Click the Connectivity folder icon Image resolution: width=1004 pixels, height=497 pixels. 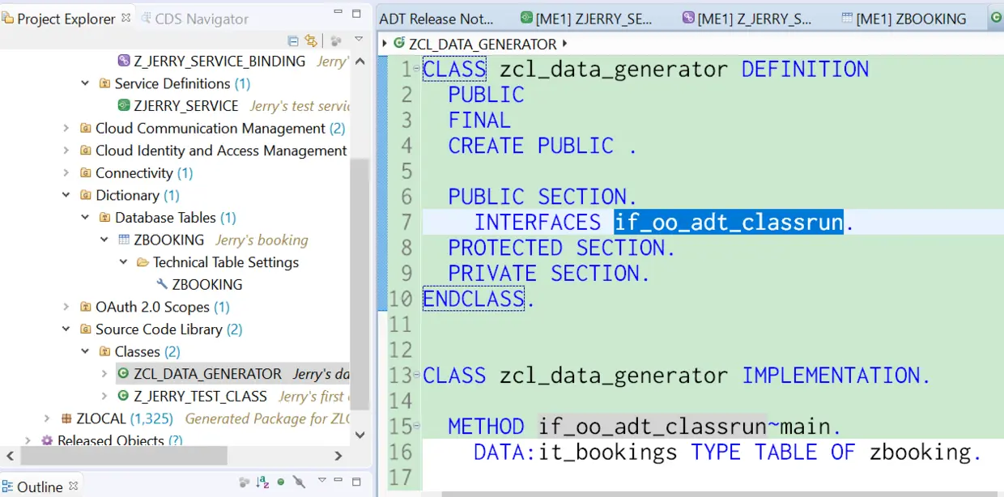pos(86,172)
